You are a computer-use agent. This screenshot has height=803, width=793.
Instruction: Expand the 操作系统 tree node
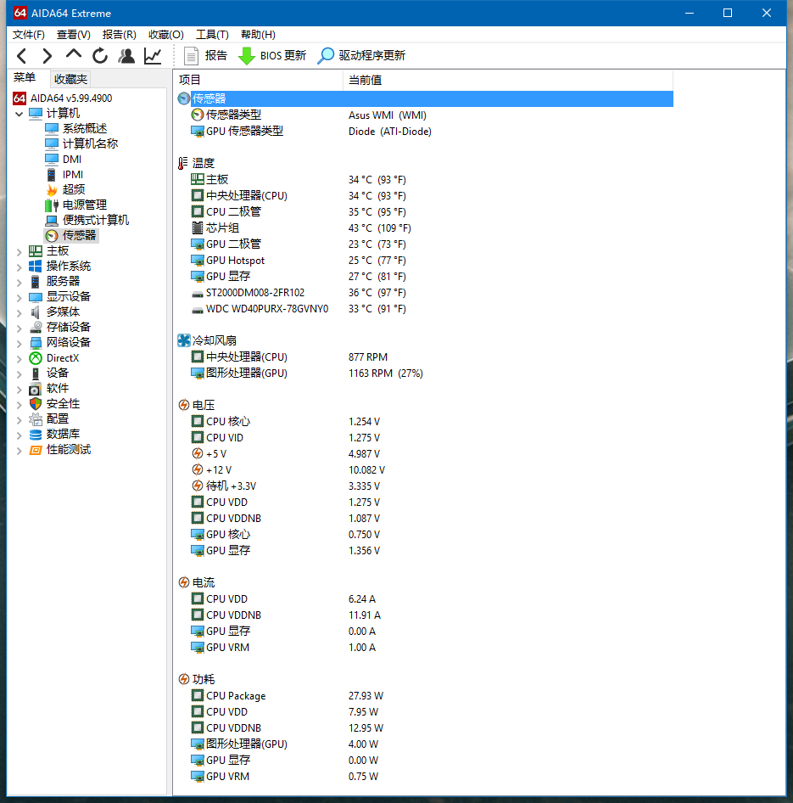[x=19, y=267]
